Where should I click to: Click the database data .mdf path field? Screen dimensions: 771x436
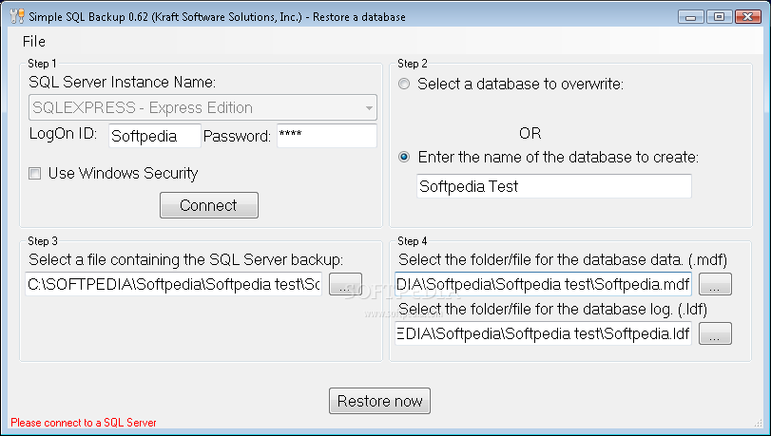click(544, 284)
